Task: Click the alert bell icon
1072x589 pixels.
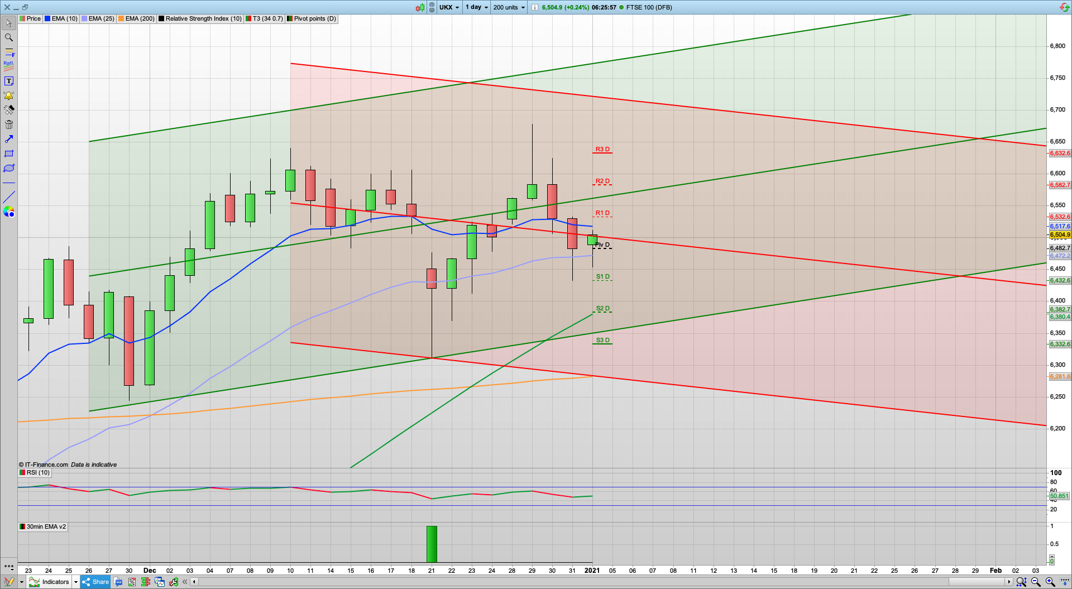Action: tap(9, 95)
